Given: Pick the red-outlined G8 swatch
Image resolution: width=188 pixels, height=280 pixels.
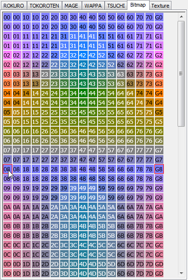Looking at the screenshot, I should coord(159,169).
